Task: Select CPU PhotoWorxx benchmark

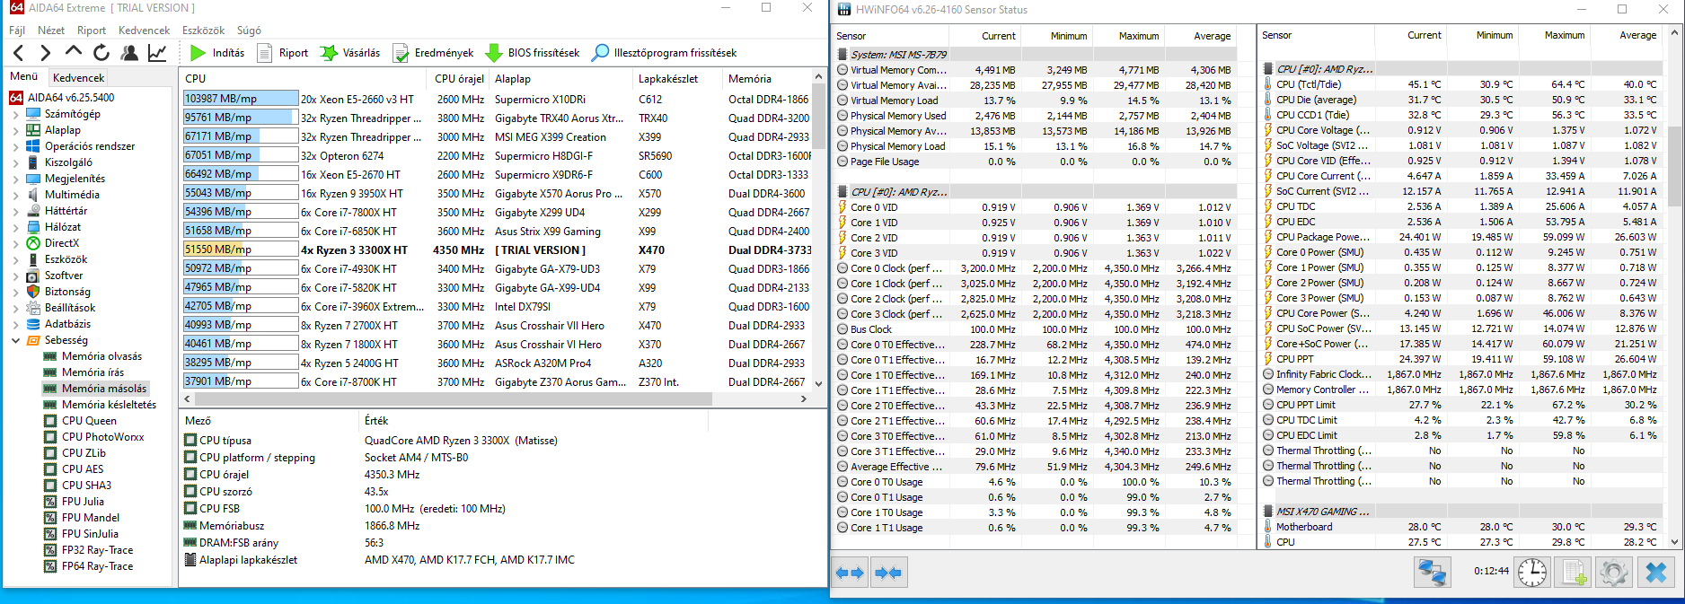Action: tap(102, 437)
